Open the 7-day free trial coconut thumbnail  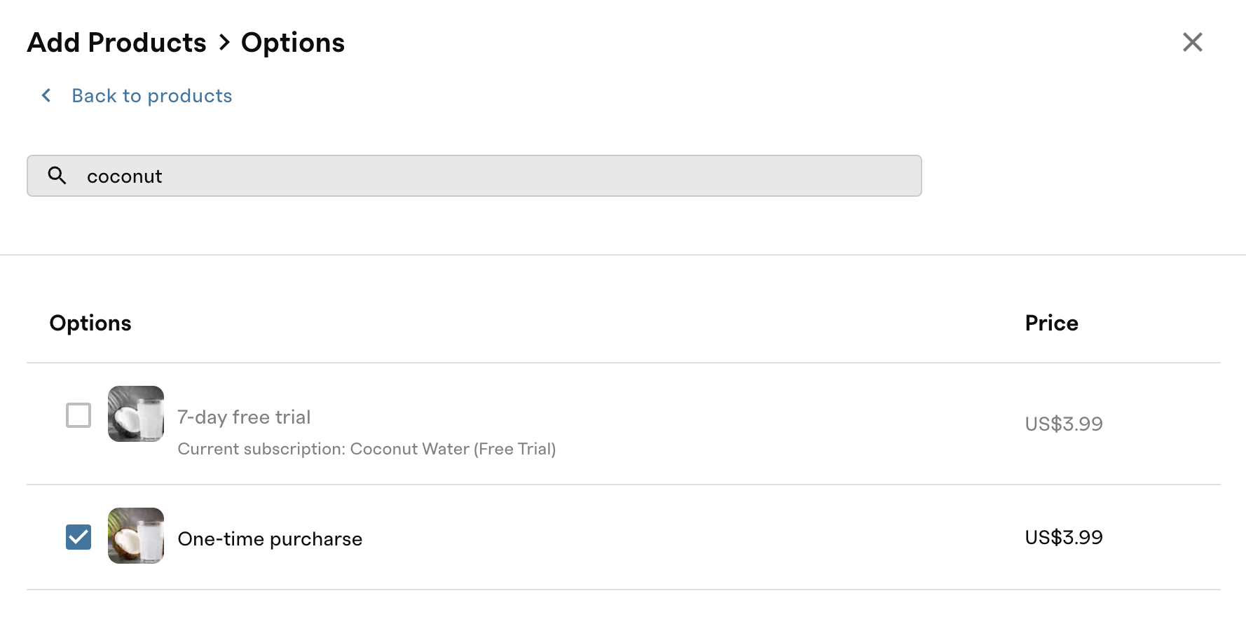point(136,414)
